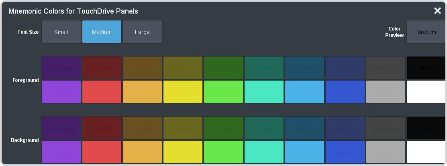Pick SlateBlue Background swatch

tap(304, 128)
